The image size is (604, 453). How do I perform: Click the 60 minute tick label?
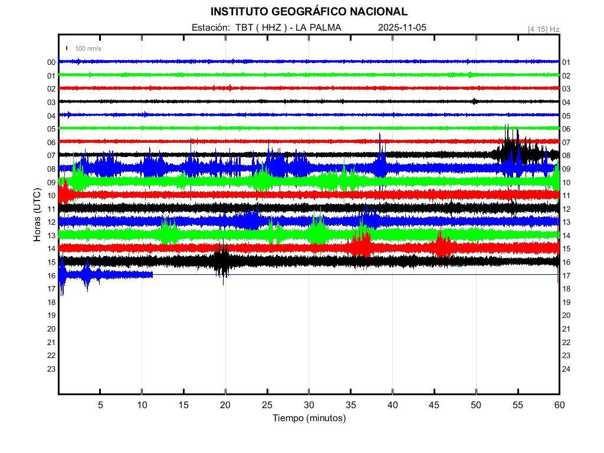coord(559,405)
